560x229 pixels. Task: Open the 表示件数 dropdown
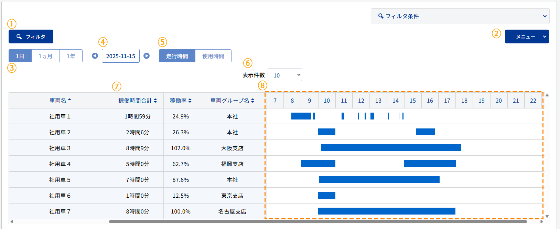tap(284, 75)
